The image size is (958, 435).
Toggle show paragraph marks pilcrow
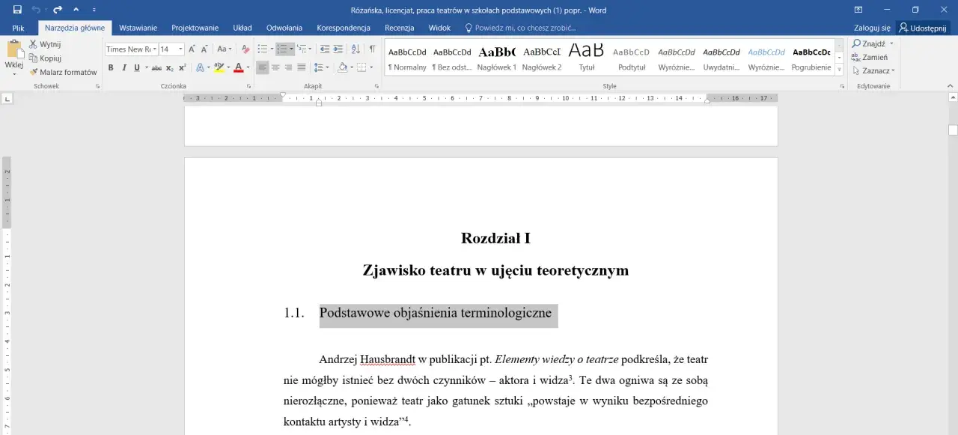[372, 49]
